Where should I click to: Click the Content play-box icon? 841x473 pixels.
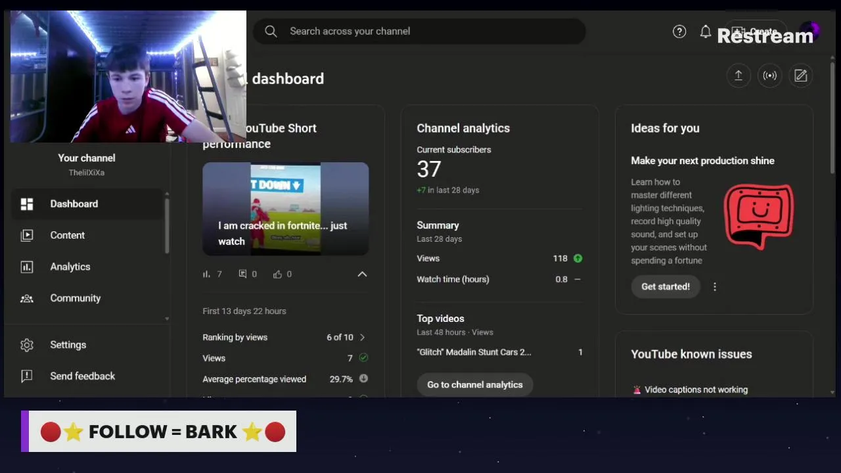pos(27,235)
